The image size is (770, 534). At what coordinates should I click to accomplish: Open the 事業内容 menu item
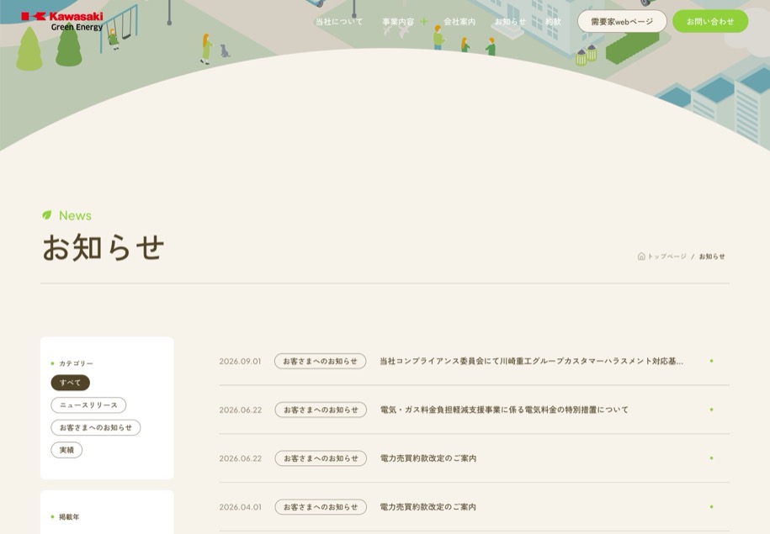(398, 22)
